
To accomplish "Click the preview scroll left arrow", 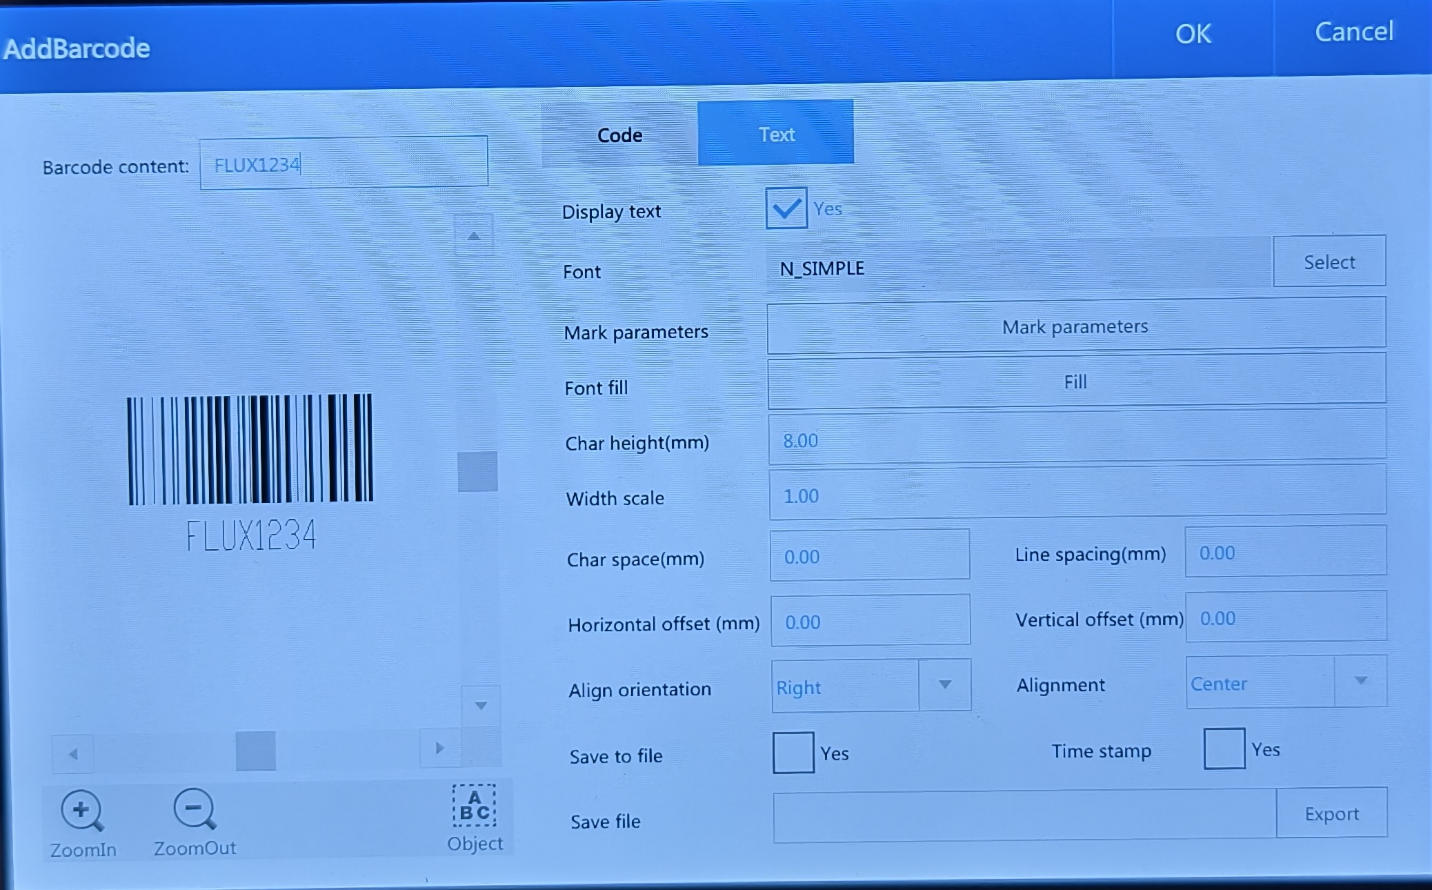I will point(73,753).
